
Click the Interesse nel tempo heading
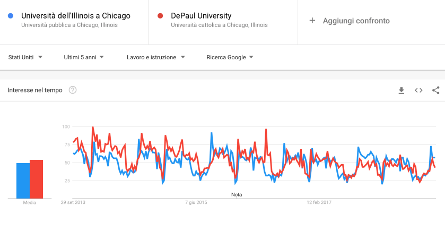click(35, 91)
